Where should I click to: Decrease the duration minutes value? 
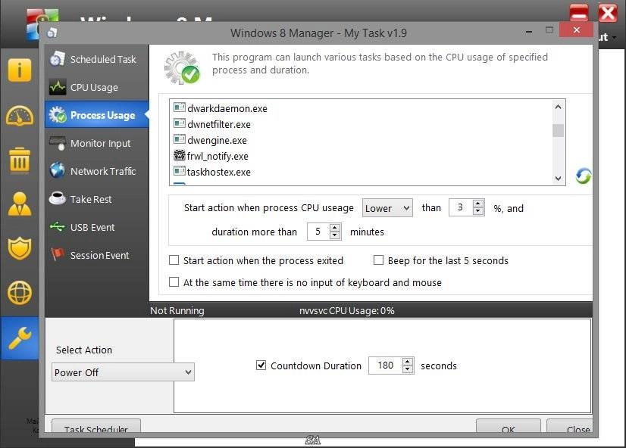coord(335,235)
